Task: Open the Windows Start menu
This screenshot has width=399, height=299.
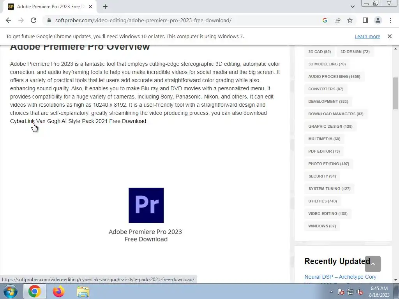Action: click(11, 291)
